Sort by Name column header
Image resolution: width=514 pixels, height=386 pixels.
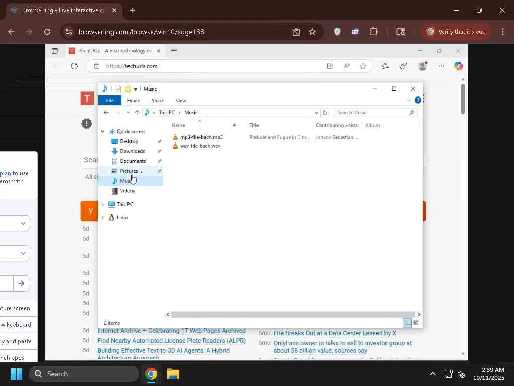pyautogui.click(x=178, y=125)
